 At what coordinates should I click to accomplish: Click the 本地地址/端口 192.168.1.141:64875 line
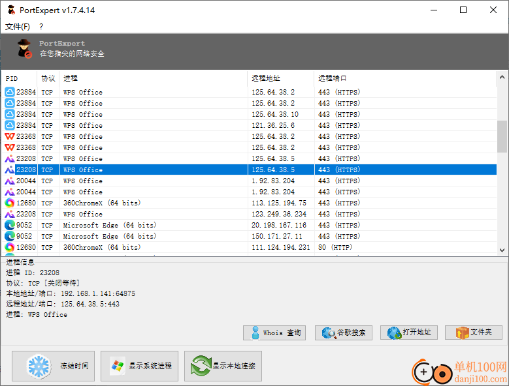71,293
